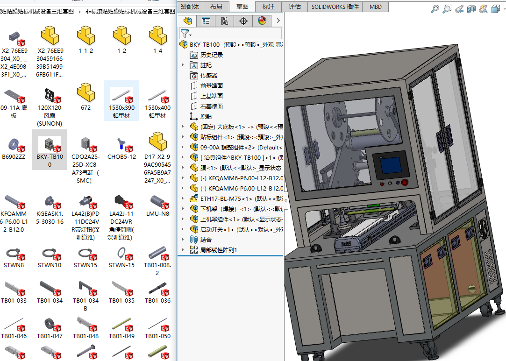This screenshot has width=506, height=361.
Task: Click the Previous View icon
Action: (x=459, y=8)
